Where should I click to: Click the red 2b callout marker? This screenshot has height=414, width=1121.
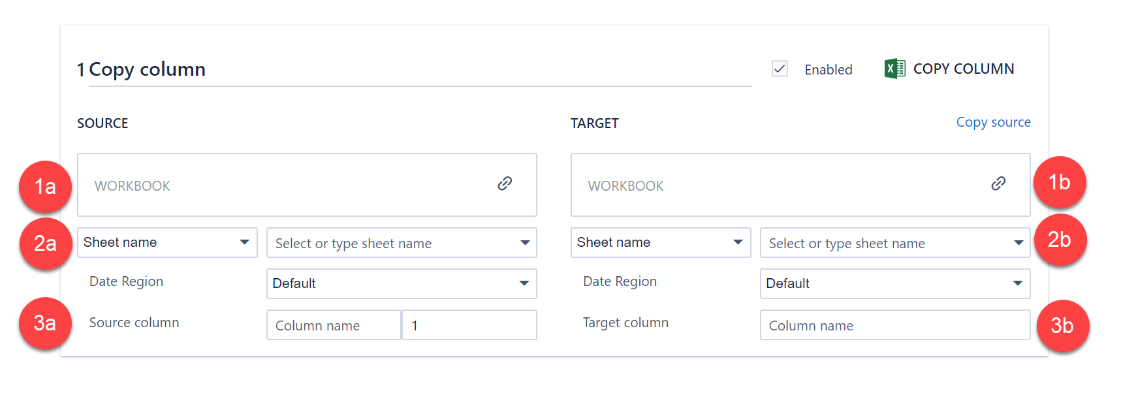pos(1060,240)
